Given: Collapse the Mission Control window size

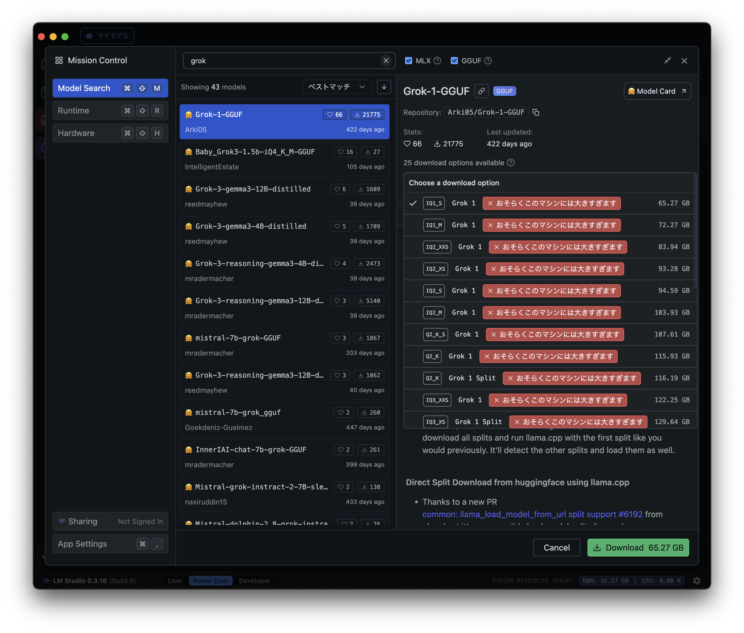Looking at the screenshot, I should point(667,61).
